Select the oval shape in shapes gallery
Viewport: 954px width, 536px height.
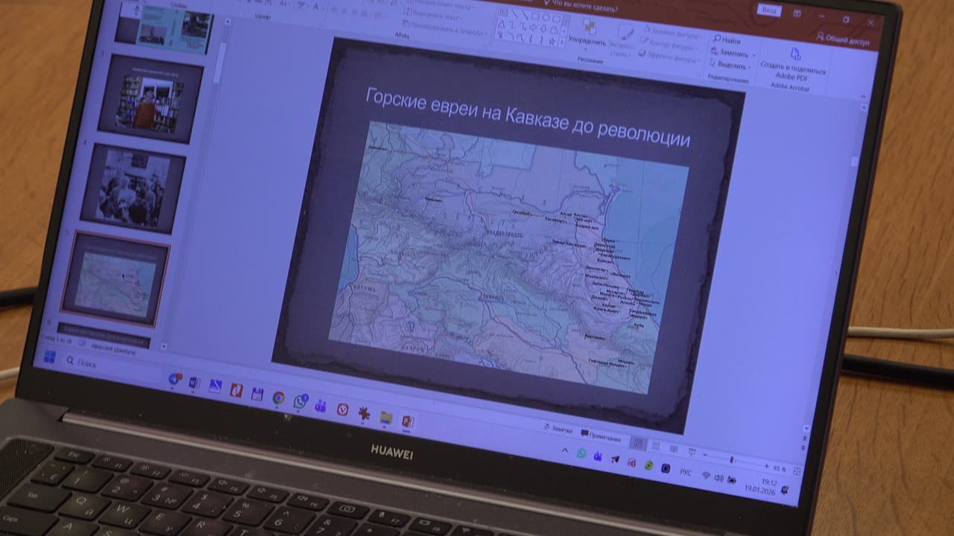coord(546,16)
